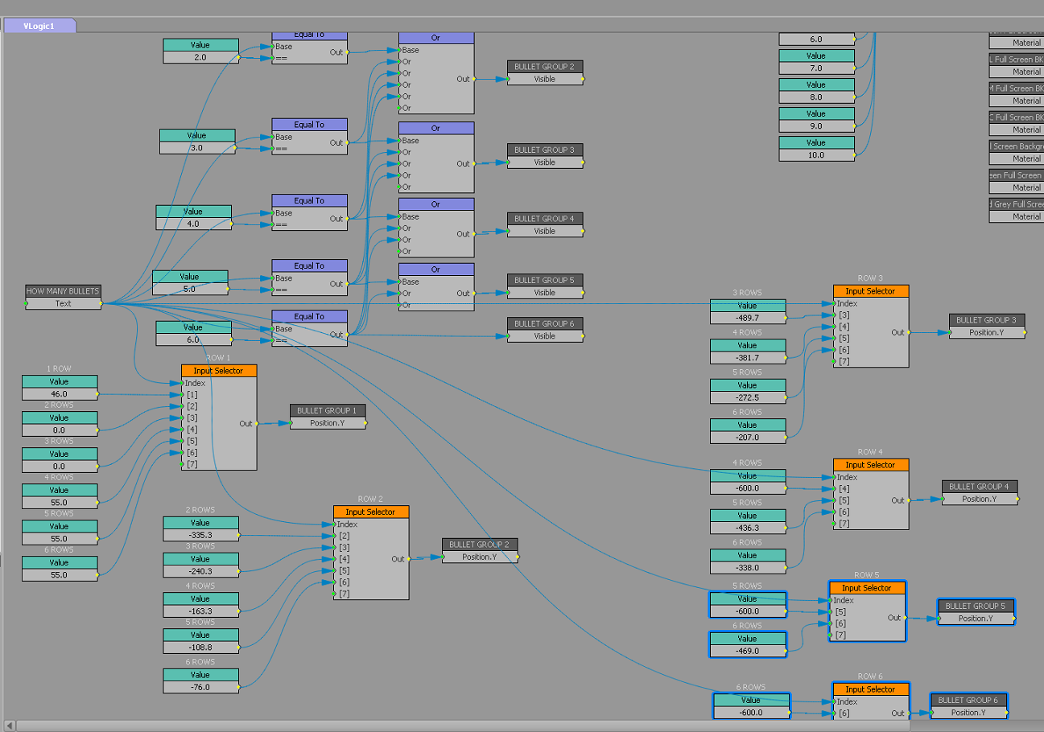This screenshot has height=732, width=1044.
Task: Select the BULLET GROUP 1 Position.Y node
Action: point(327,411)
